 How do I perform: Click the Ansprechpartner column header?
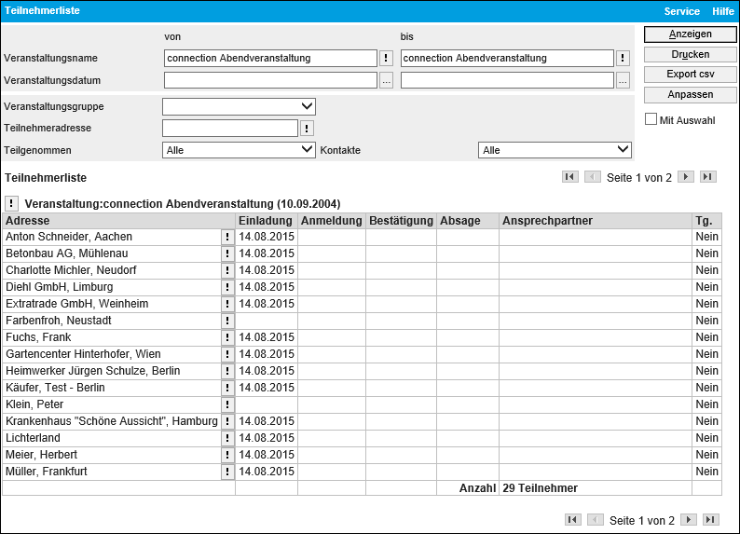(x=596, y=221)
